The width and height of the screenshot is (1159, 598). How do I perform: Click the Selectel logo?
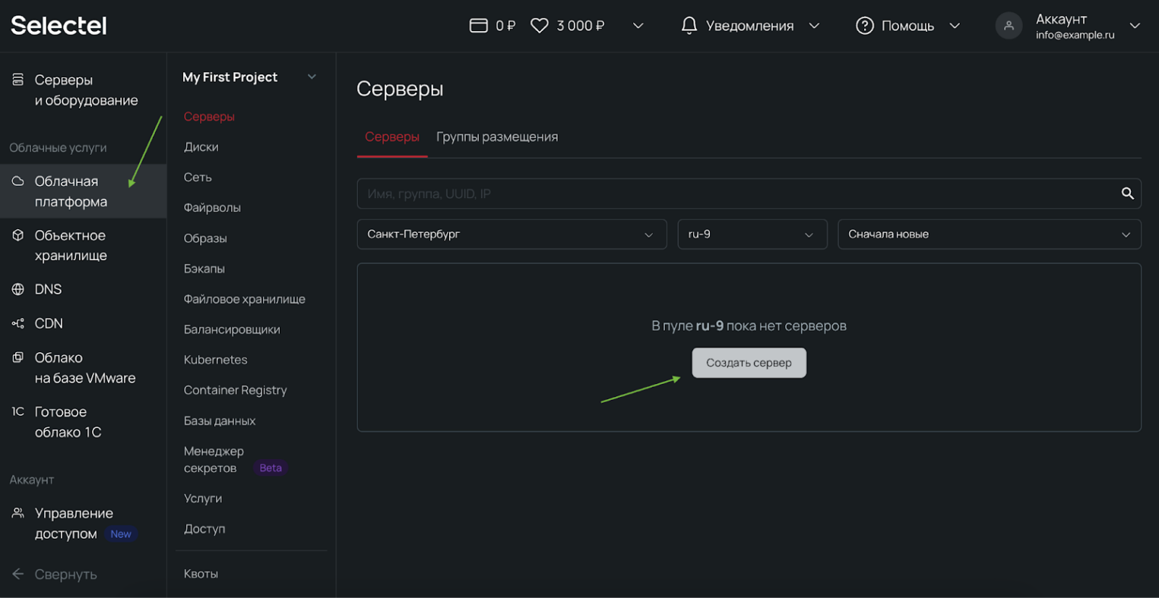[x=59, y=26]
